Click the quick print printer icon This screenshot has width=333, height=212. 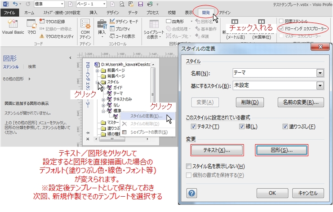(150, 4)
